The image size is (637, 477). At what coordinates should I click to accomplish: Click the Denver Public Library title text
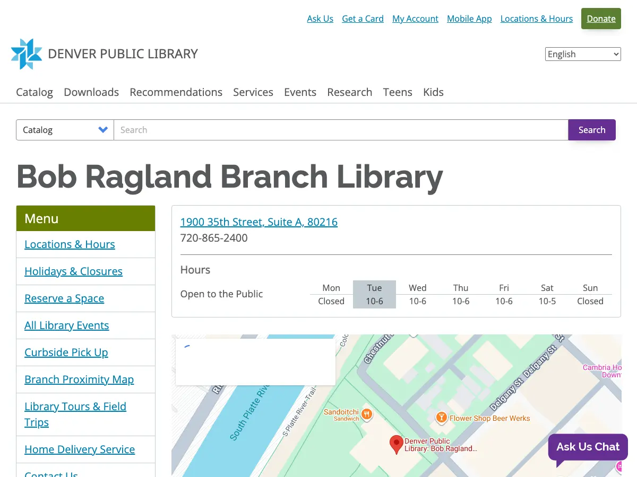tap(123, 54)
